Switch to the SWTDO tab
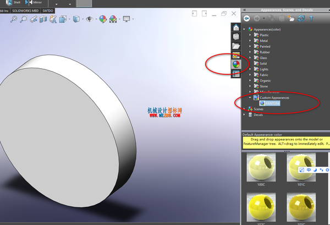 coord(48,11)
